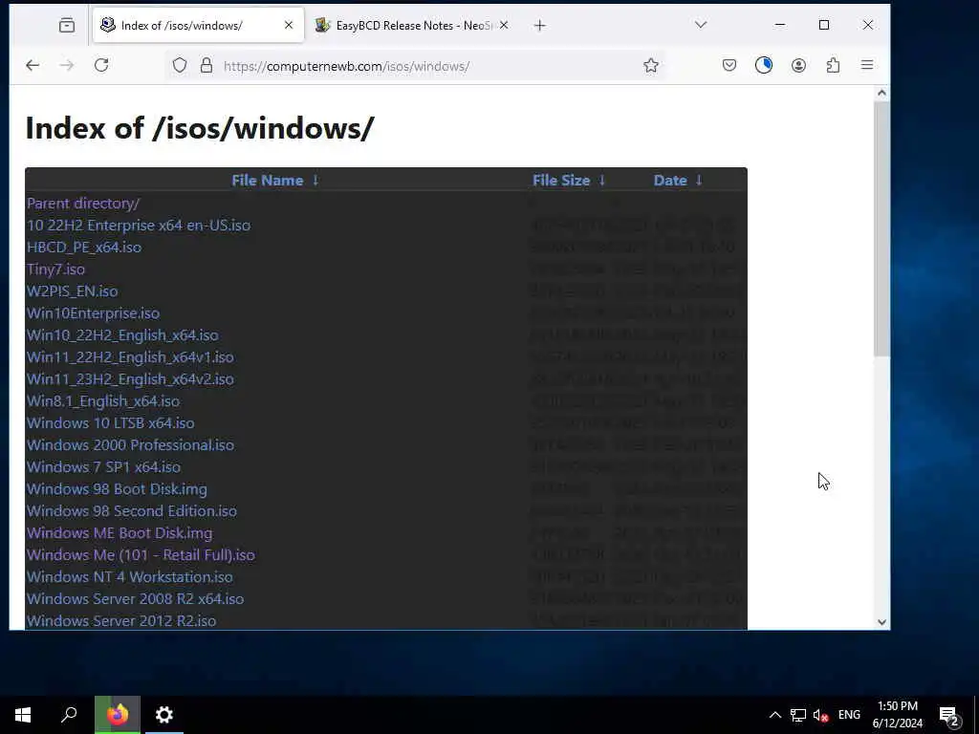Open the notification center icon
Image resolution: width=979 pixels, height=734 pixels.
(x=949, y=715)
